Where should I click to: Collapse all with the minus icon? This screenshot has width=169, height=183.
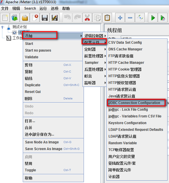pos(130,18)
